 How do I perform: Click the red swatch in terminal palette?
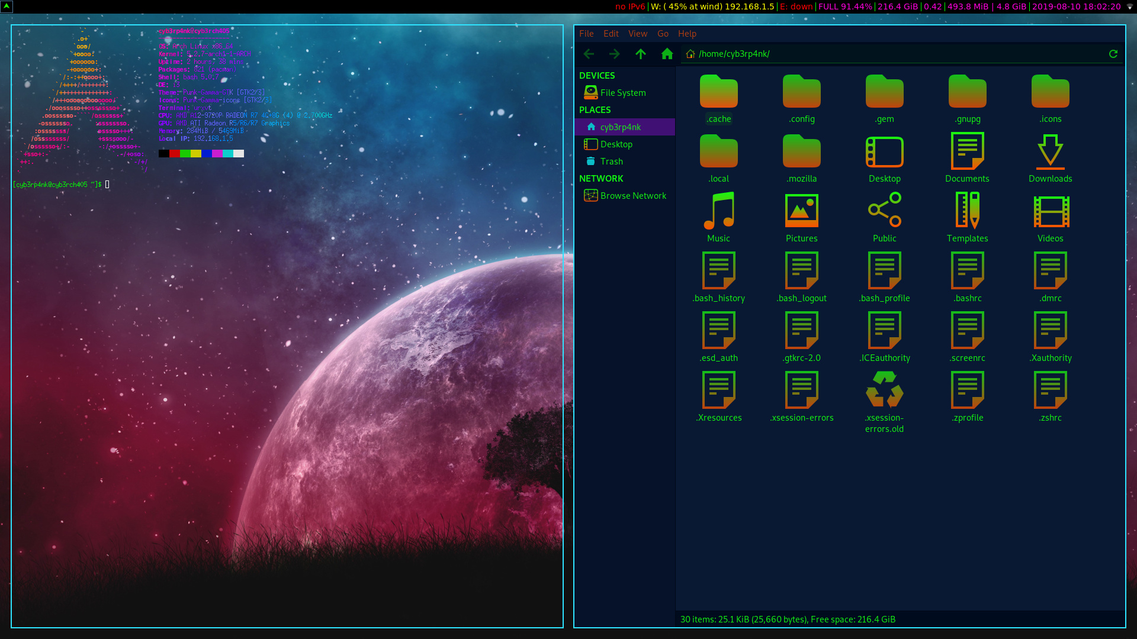tap(175, 154)
